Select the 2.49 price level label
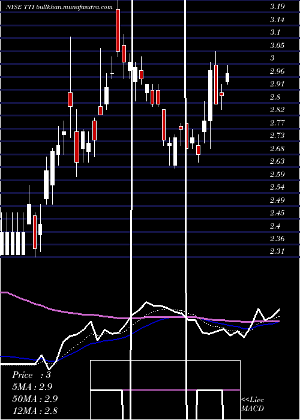 click(277, 200)
